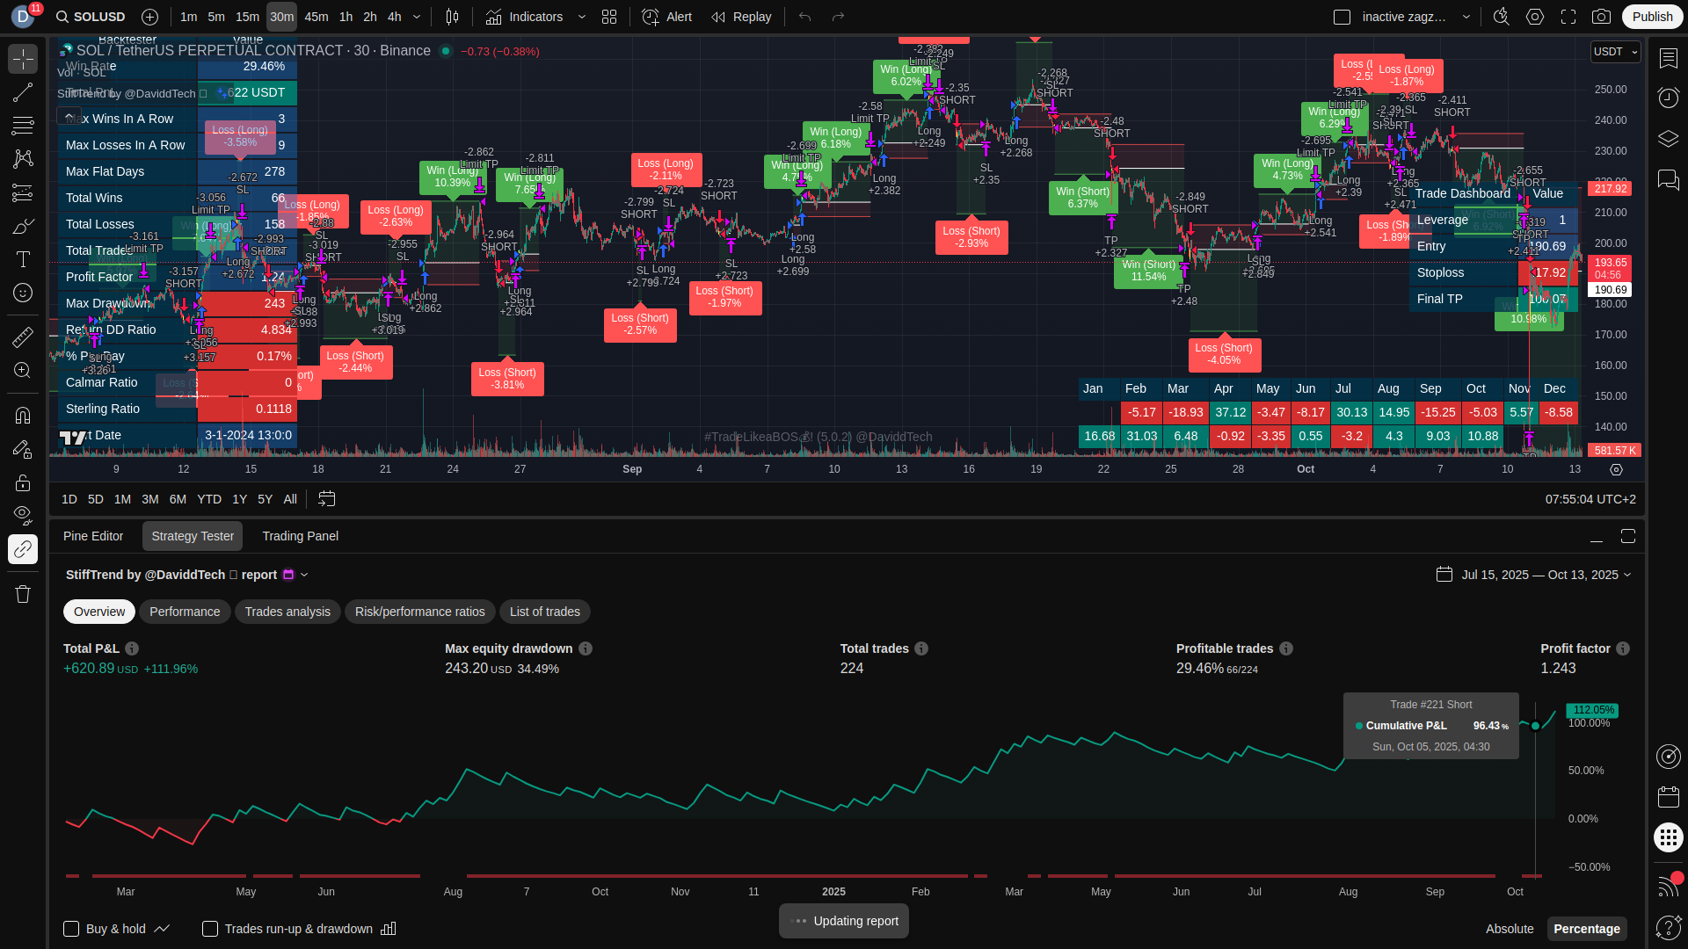Take a chart snapshot with camera icon

tap(1602, 17)
